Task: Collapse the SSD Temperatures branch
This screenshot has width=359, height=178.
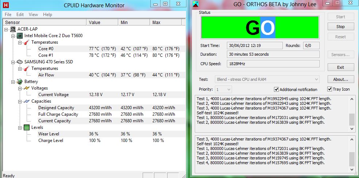Action: (20, 68)
